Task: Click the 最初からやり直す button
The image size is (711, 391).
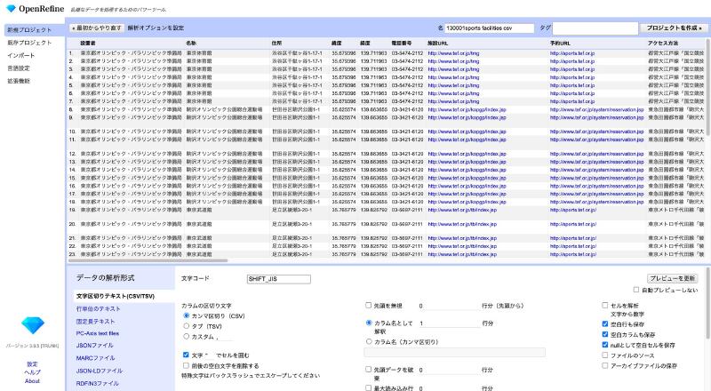Action: coord(97,28)
